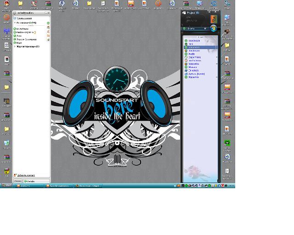
Task: Click the orange people icon in Agent strip
Action: 48,32
